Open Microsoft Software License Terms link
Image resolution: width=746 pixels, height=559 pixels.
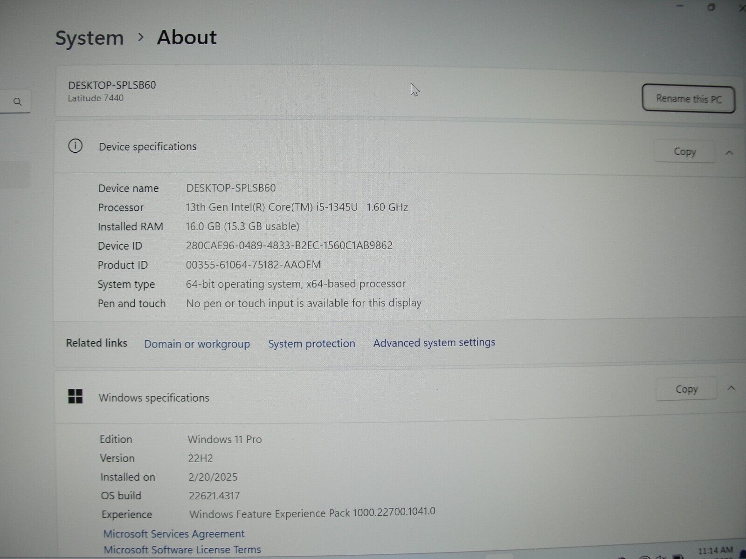[182, 550]
